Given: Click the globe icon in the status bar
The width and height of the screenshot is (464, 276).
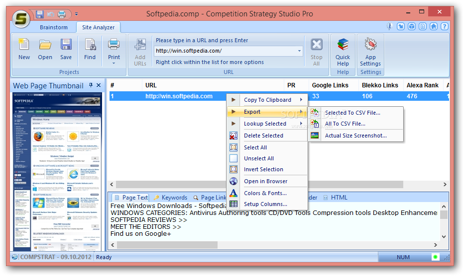Looking at the screenshot, I should (14, 257).
